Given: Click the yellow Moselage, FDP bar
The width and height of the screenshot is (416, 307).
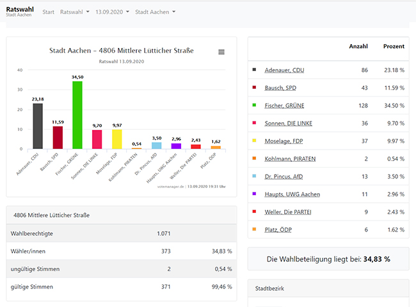Looking at the screenshot, I should [116, 139].
